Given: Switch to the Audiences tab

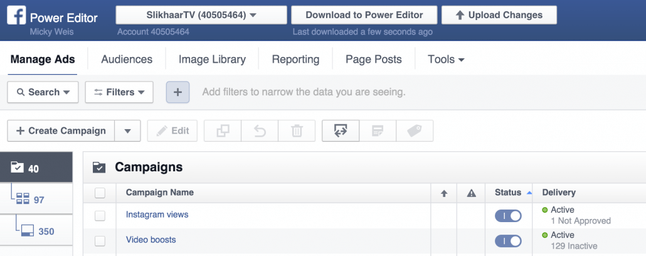Looking at the screenshot, I should point(127,60).
